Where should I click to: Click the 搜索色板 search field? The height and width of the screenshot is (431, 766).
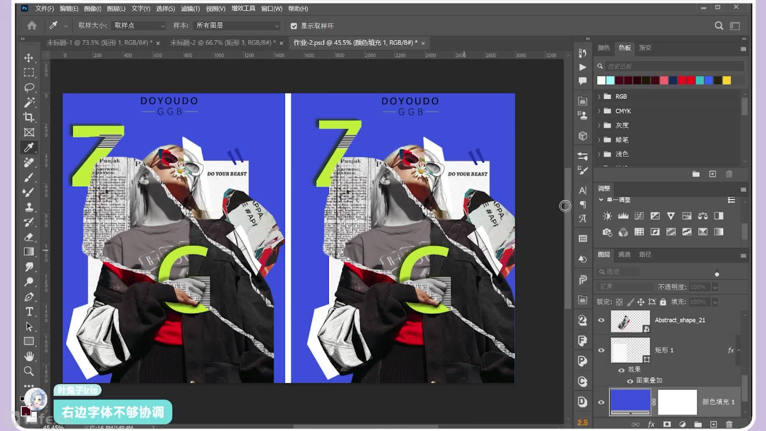pyautogui.click(x=675, y=66)
